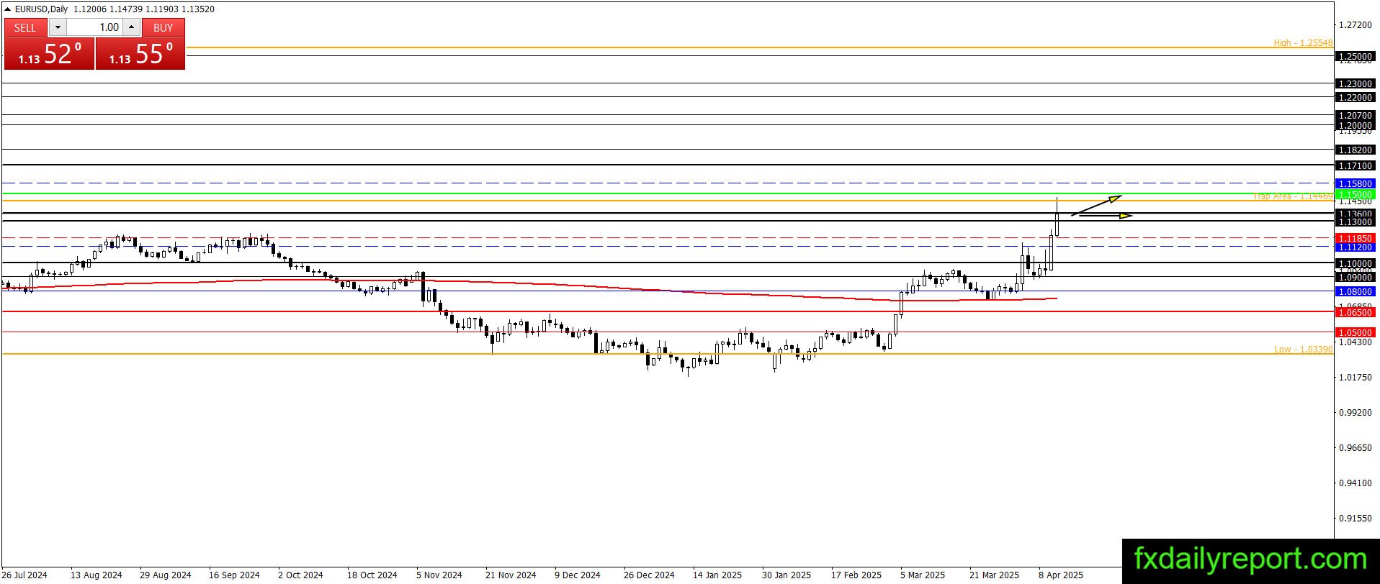Click the 1.13600 price level label
The height and width of the screenshot is (584, 1380).
pos(1355,214)
